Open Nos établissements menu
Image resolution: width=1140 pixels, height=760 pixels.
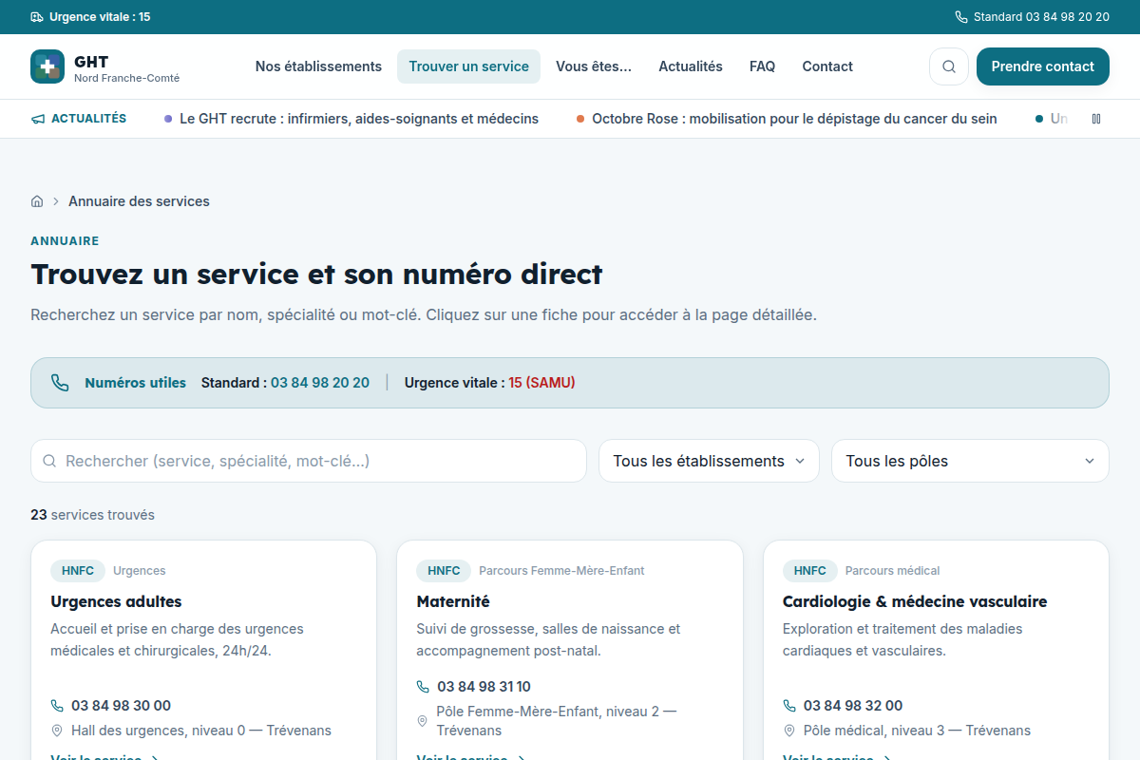(318, 66)
